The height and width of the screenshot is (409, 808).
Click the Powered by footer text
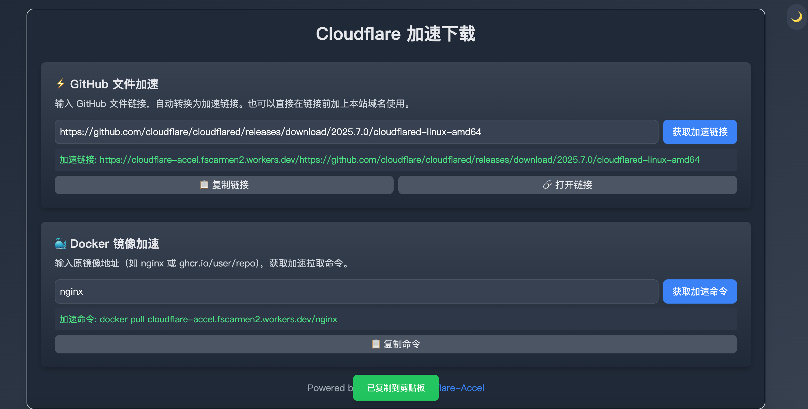[x=330, y=388]
